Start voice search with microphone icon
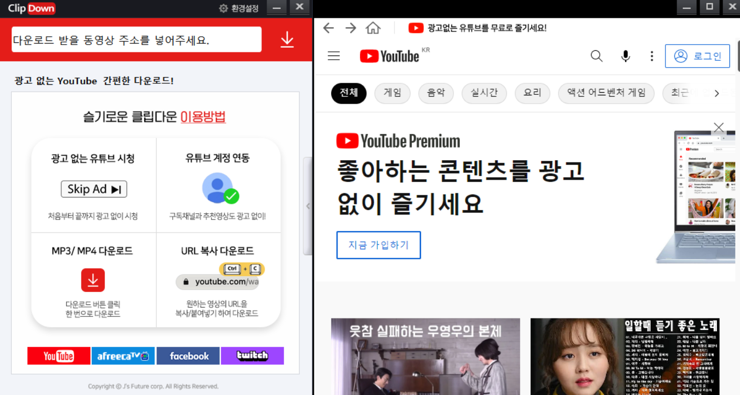 (x=626, y=56)
